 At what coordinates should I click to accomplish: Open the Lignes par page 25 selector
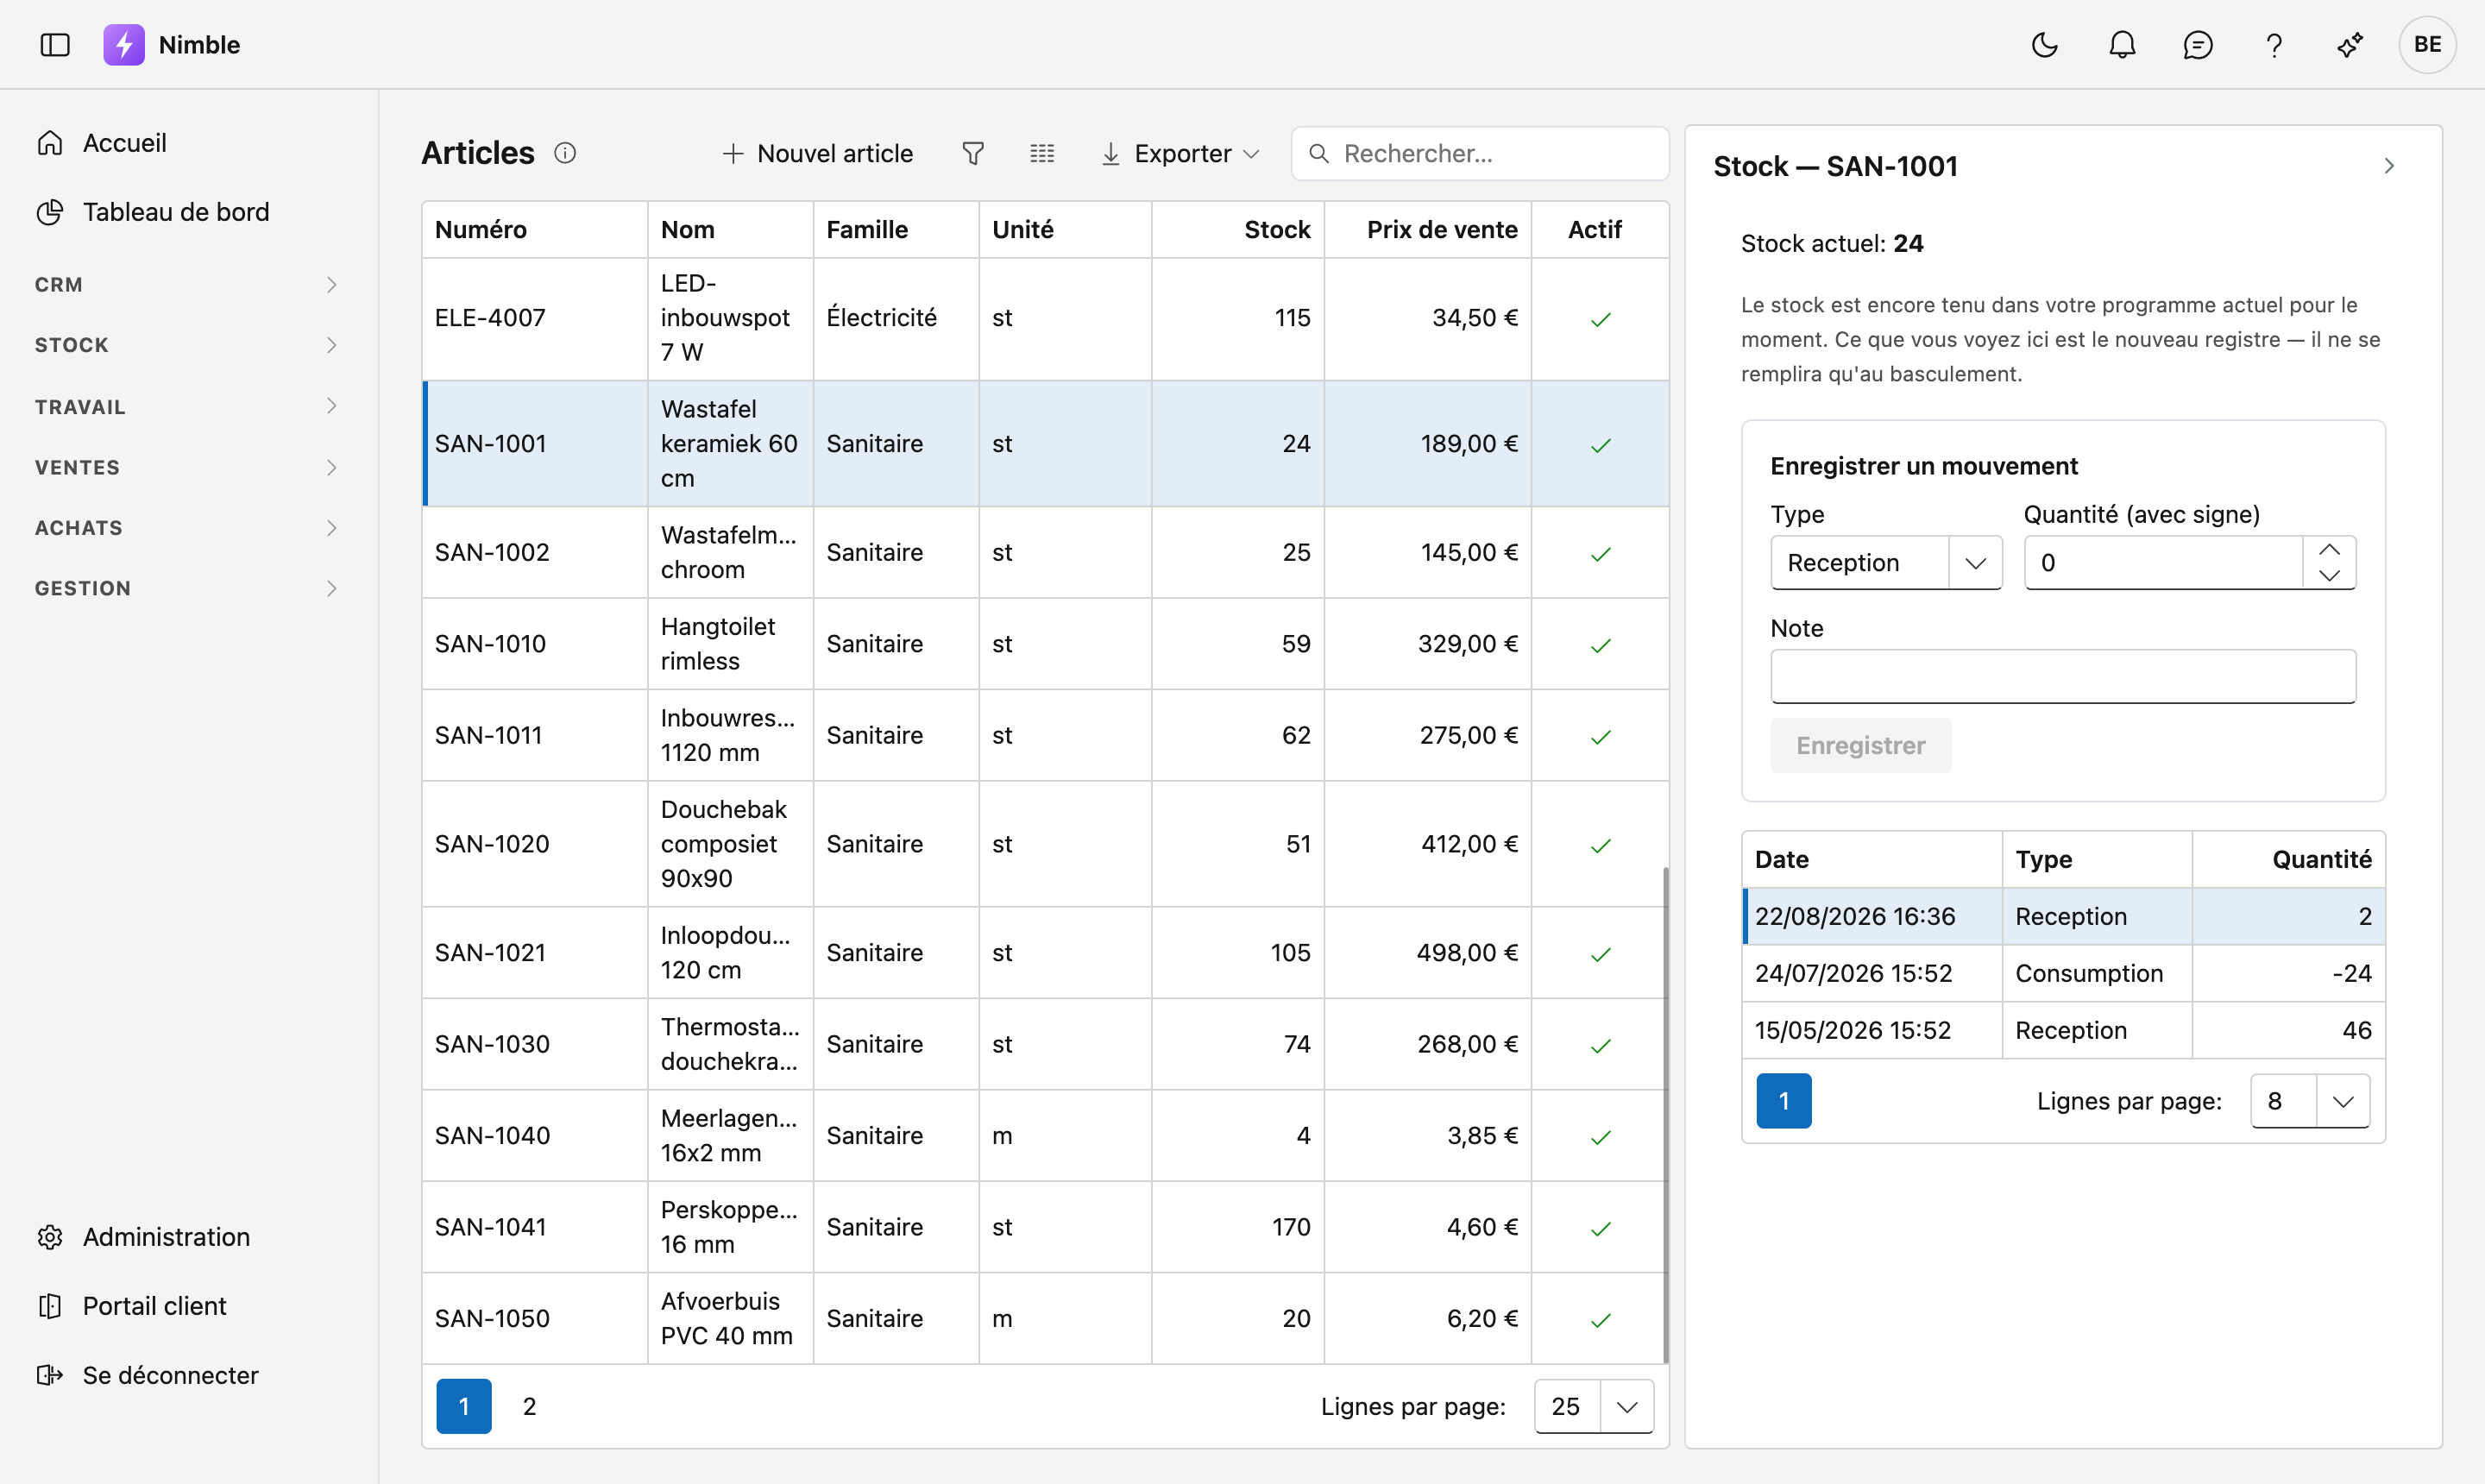1594,1406
